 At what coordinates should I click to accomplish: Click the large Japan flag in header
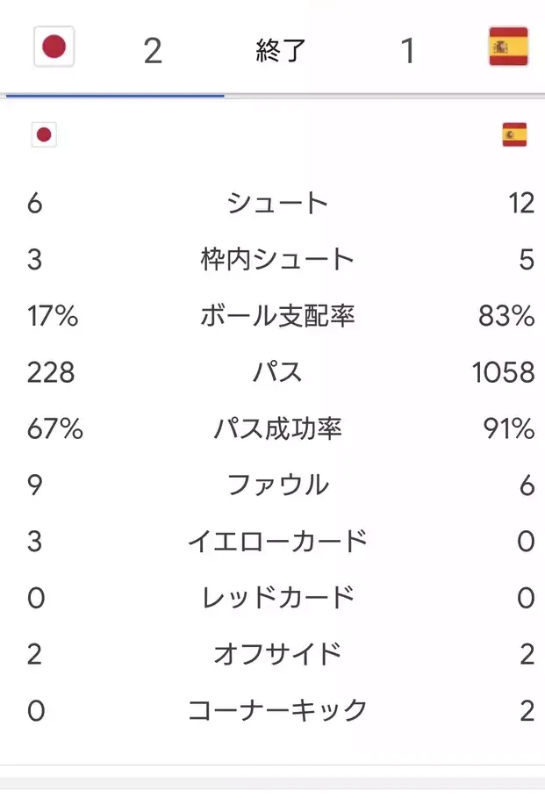[x=54, y=47]
